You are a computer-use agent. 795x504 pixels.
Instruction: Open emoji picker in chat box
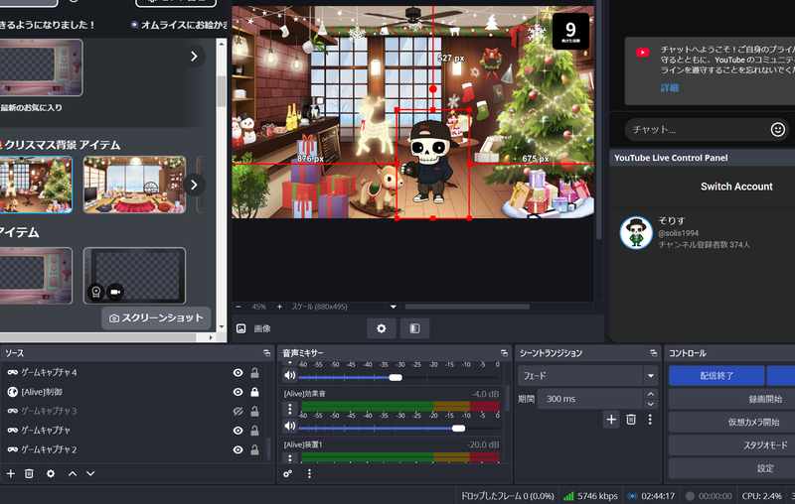pos(778,130)
